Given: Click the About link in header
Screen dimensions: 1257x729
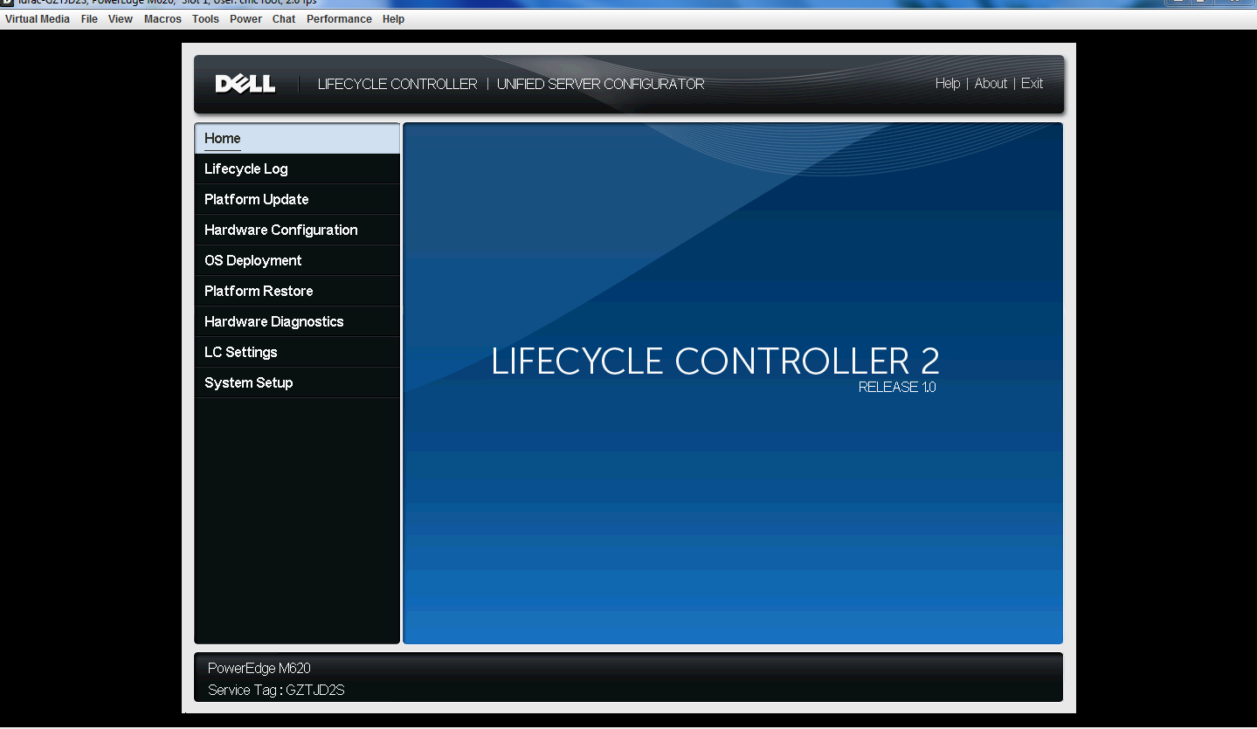Looking at the screenshot, I should click(991, 84).
